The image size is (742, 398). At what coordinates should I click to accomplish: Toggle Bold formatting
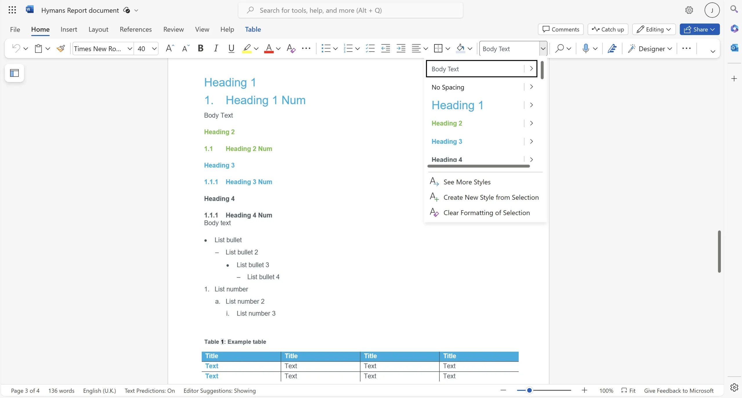(200, 48)
